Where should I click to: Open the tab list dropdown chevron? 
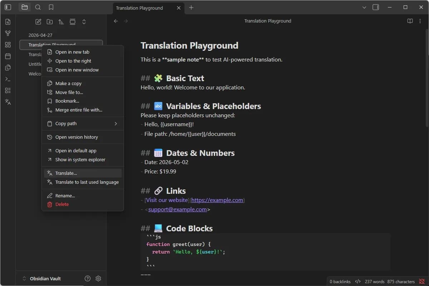tap(364, 7)
